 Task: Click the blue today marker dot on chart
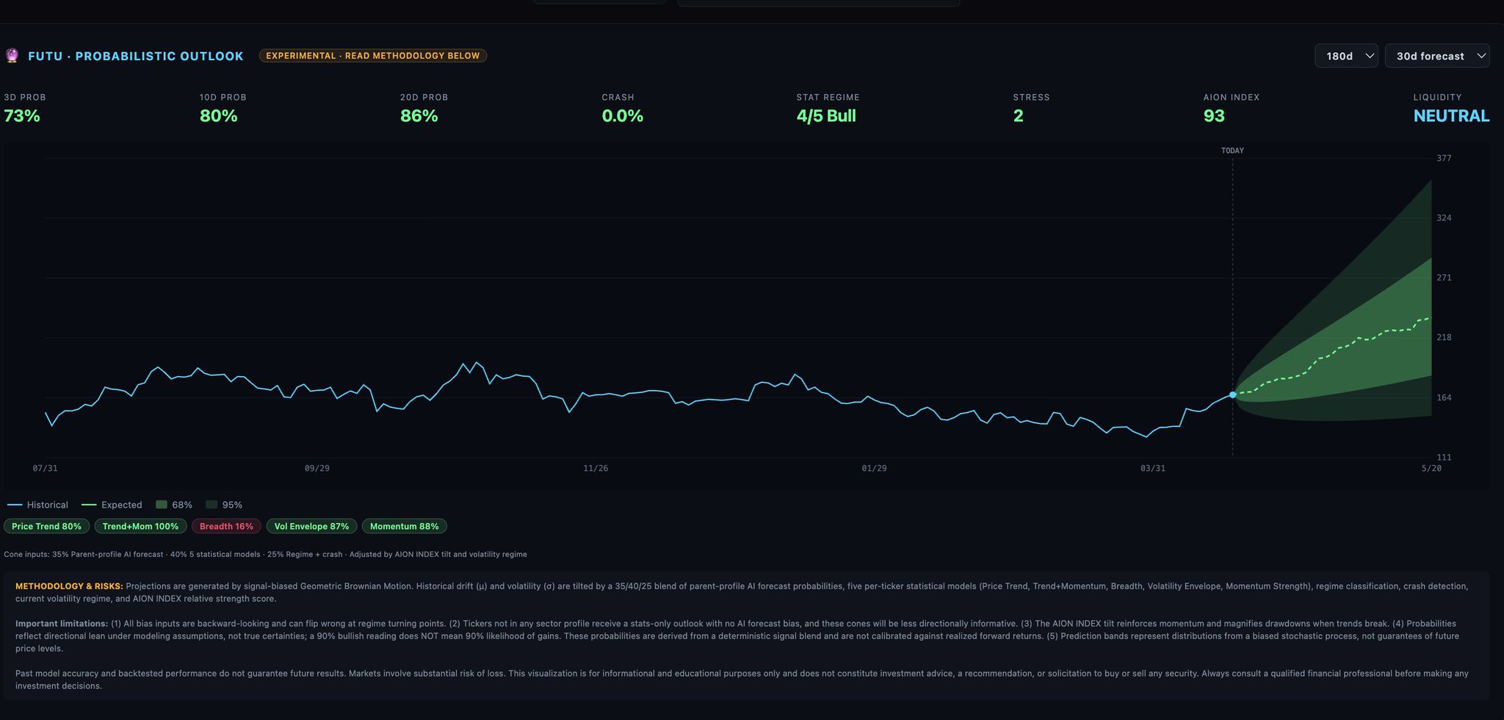1232,395
